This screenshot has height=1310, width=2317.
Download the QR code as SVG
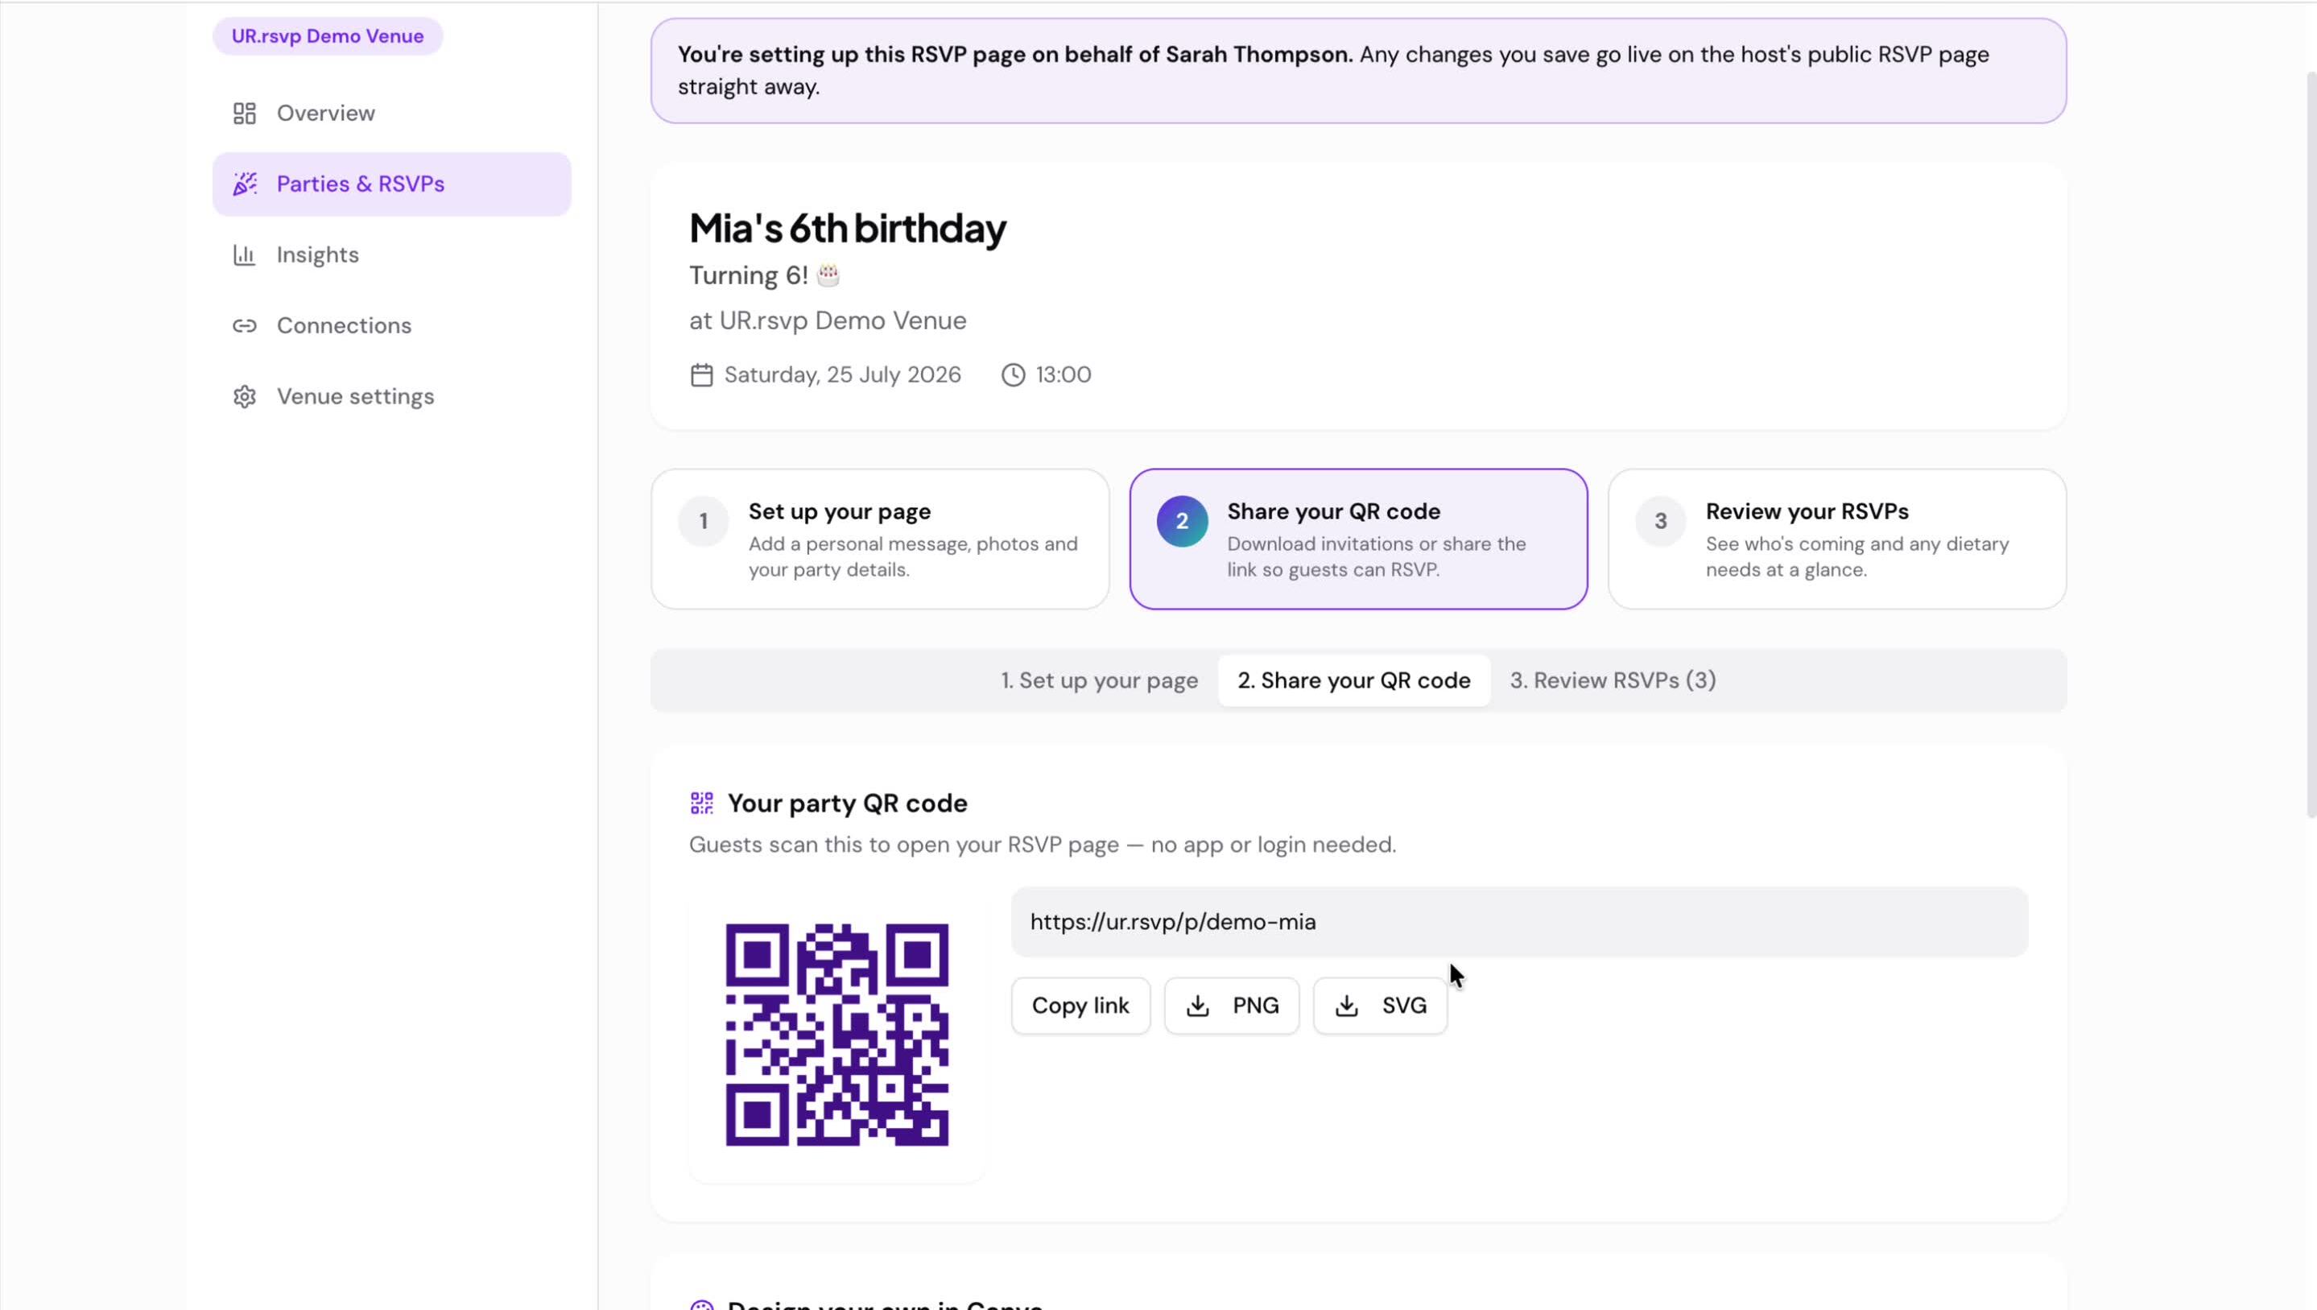click(x=1380, y=1006)
